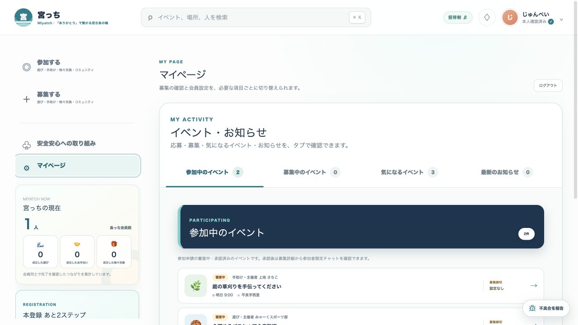This screenshot has height=325, width=578.
Task: Click the 審査中 badge on 庭の草刈り event
Action: click(220, 278)
